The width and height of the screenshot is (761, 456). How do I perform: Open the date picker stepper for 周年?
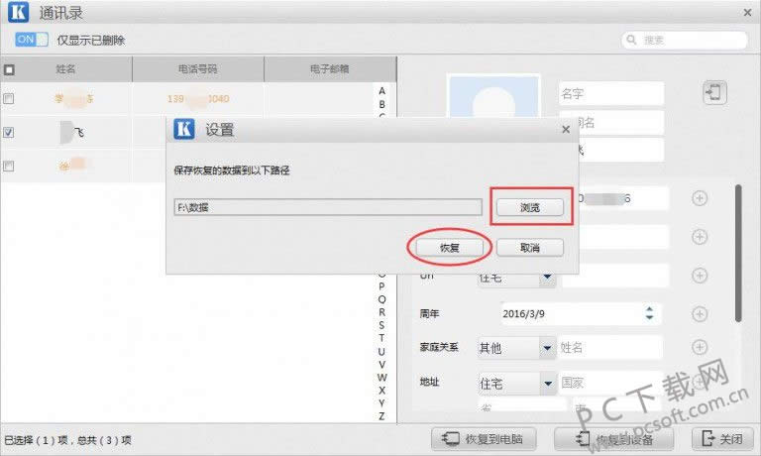point(649,313)
